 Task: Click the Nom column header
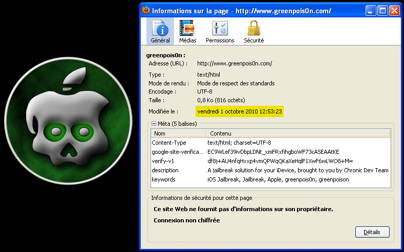(x=179, y=133)
